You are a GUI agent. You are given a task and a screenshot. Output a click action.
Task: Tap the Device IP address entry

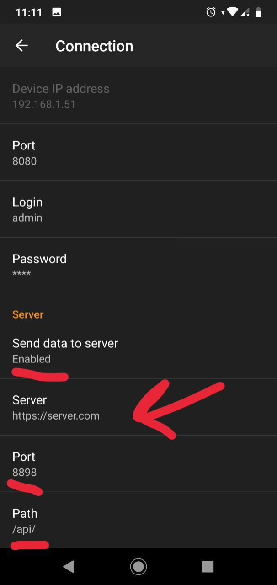(x=138, y=96)
